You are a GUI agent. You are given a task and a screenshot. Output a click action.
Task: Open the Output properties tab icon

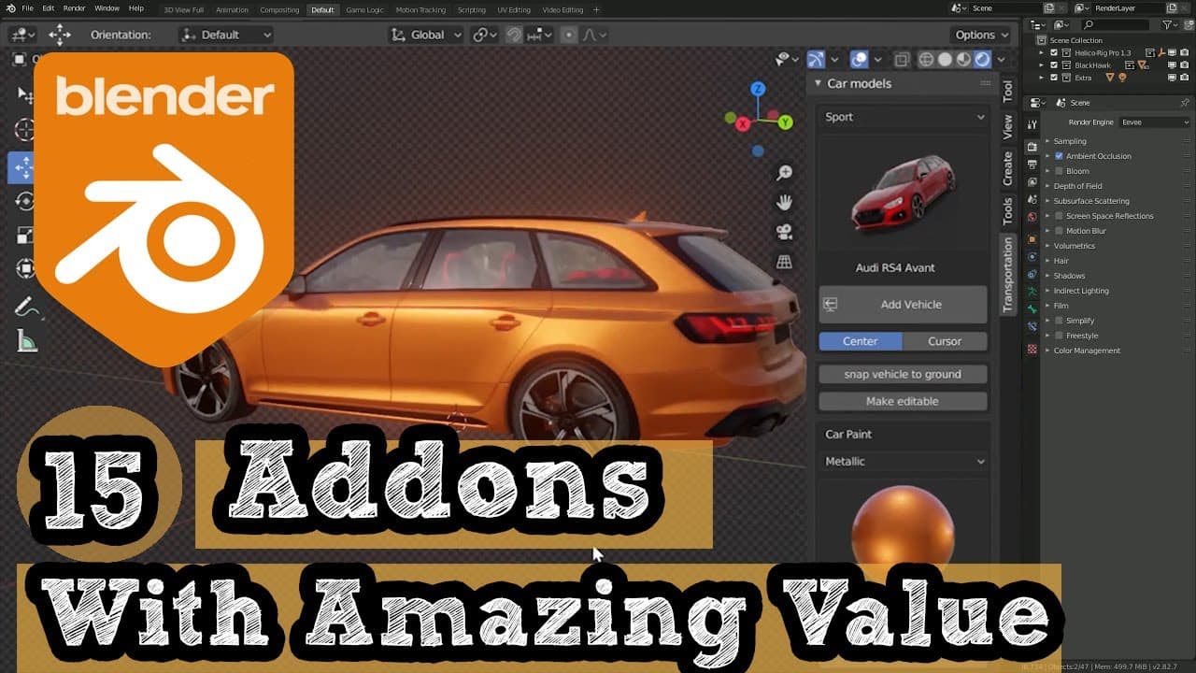click(x=1032, y=165)
